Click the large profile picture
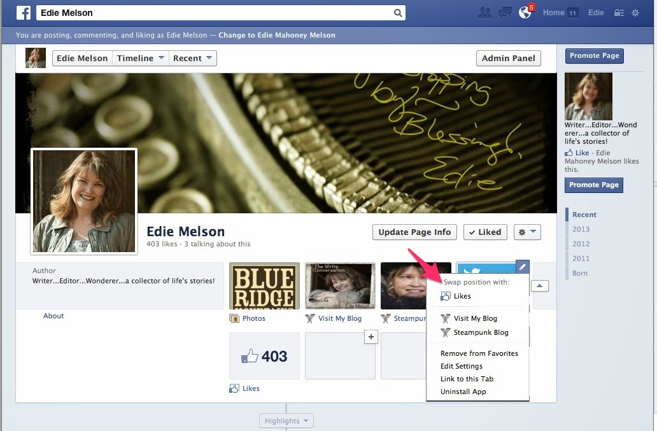657x431 pixels. (84, 201)
